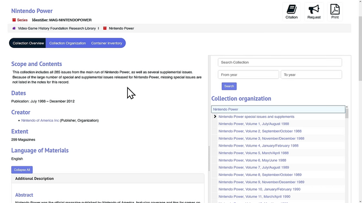Click the publication dates text
The height and width of the screenshot is (203, 362).
click(43, 101)
